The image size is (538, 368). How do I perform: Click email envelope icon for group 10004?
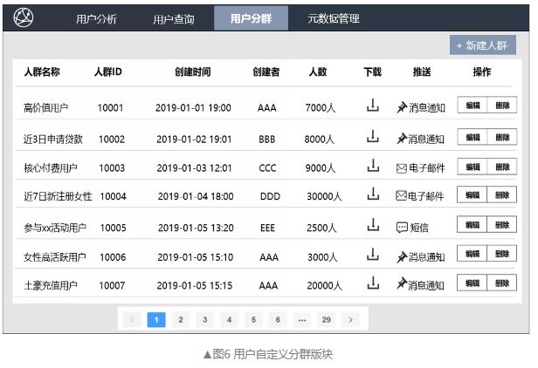click(401, 195)
